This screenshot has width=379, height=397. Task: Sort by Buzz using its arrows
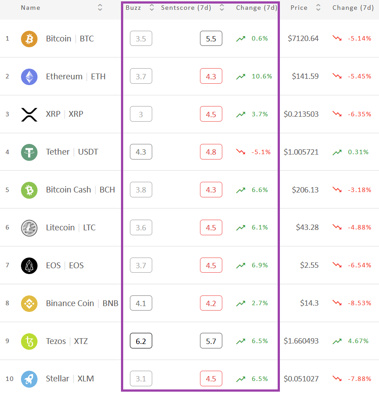[152, 8]
